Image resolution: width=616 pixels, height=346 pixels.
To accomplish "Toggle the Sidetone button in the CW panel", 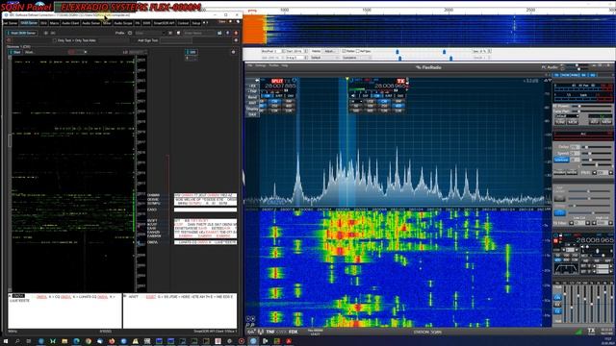I will [x=561, y=160].
